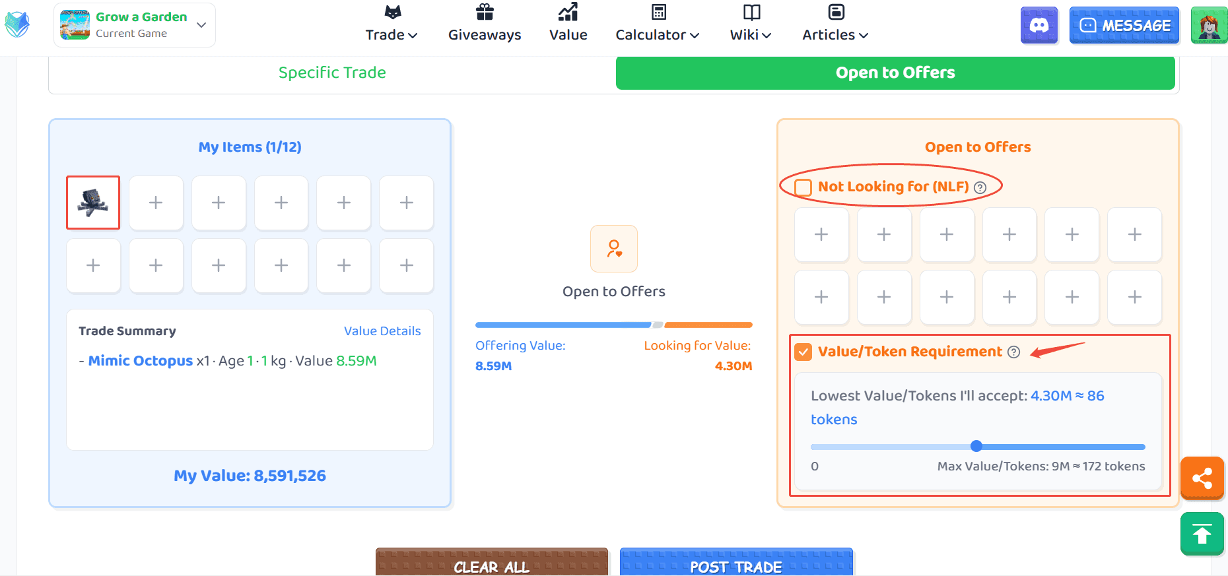Open Value page via the chart icon

(568, 12)
